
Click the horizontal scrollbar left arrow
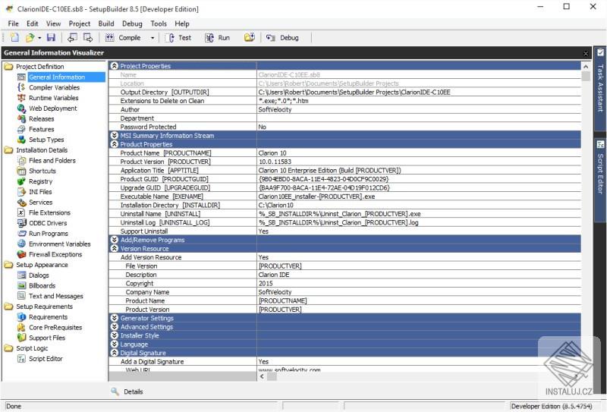[262, 376]
